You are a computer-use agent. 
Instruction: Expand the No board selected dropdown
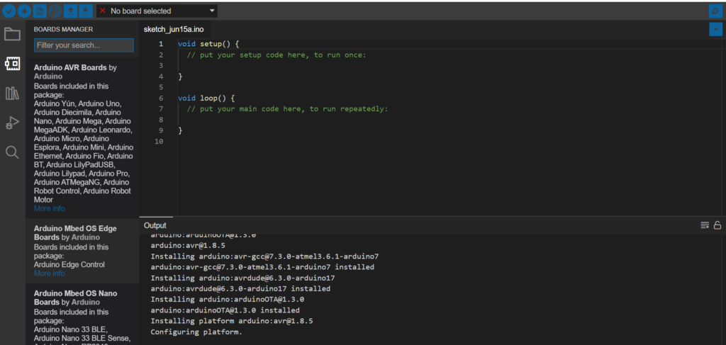pos(157,11)
